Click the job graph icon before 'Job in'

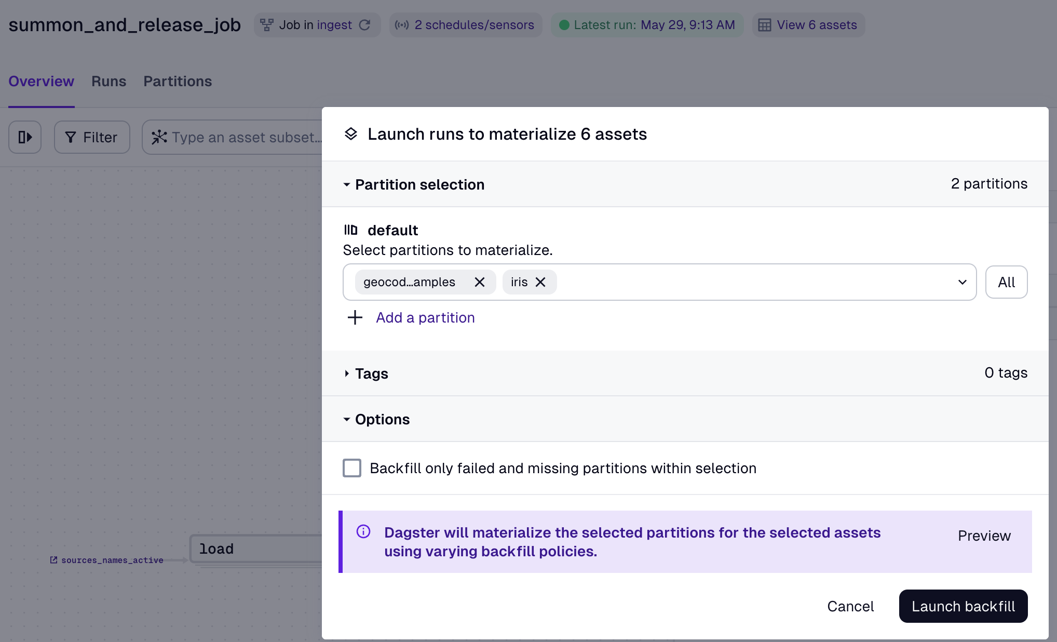click(x=267, y=25)
